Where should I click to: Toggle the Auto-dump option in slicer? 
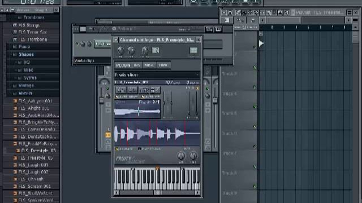point(127,96)
